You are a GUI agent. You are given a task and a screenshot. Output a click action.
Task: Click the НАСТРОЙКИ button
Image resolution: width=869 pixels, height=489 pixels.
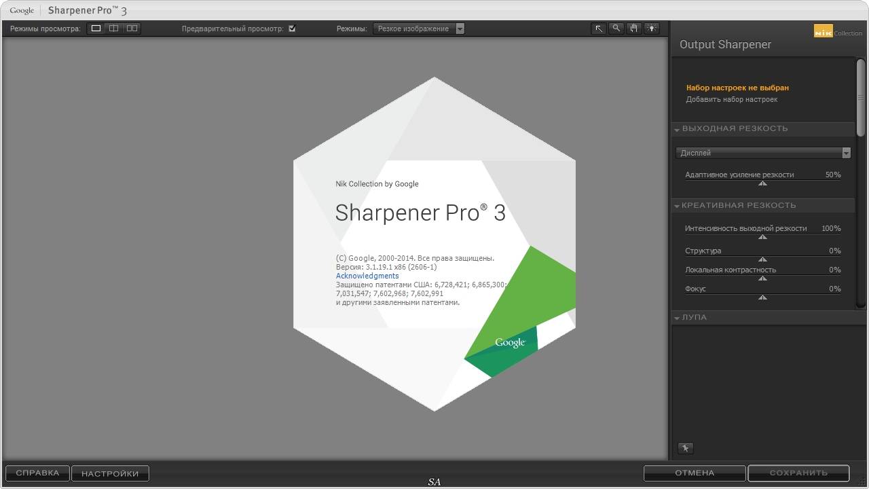[110, 473]
